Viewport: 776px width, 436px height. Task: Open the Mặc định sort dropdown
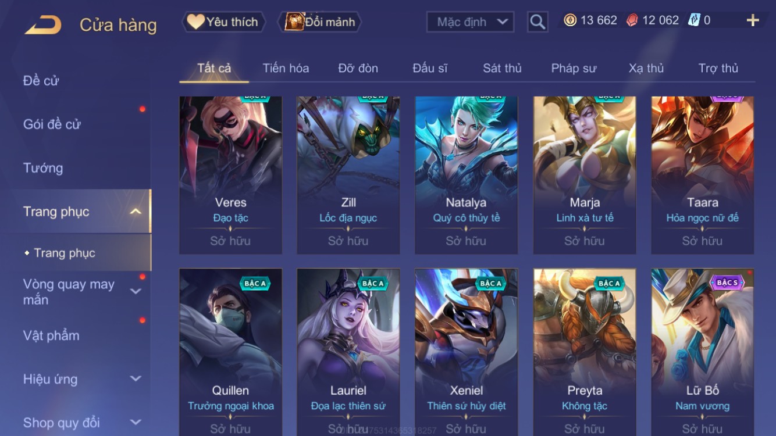pos(470,22)
